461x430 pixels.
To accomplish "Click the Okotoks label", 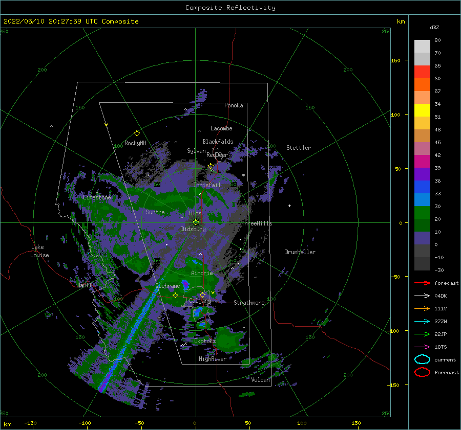I will point(205,341).
